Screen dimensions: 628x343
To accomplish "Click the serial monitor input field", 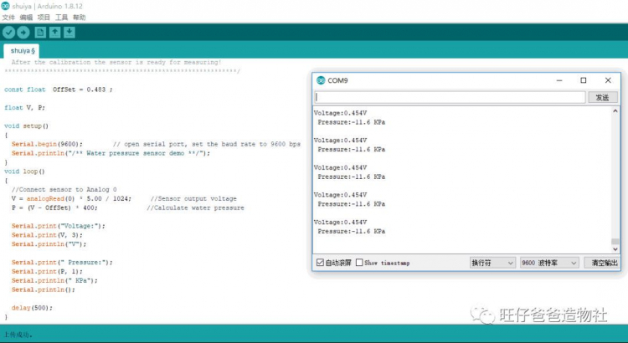I will (450, 97).
